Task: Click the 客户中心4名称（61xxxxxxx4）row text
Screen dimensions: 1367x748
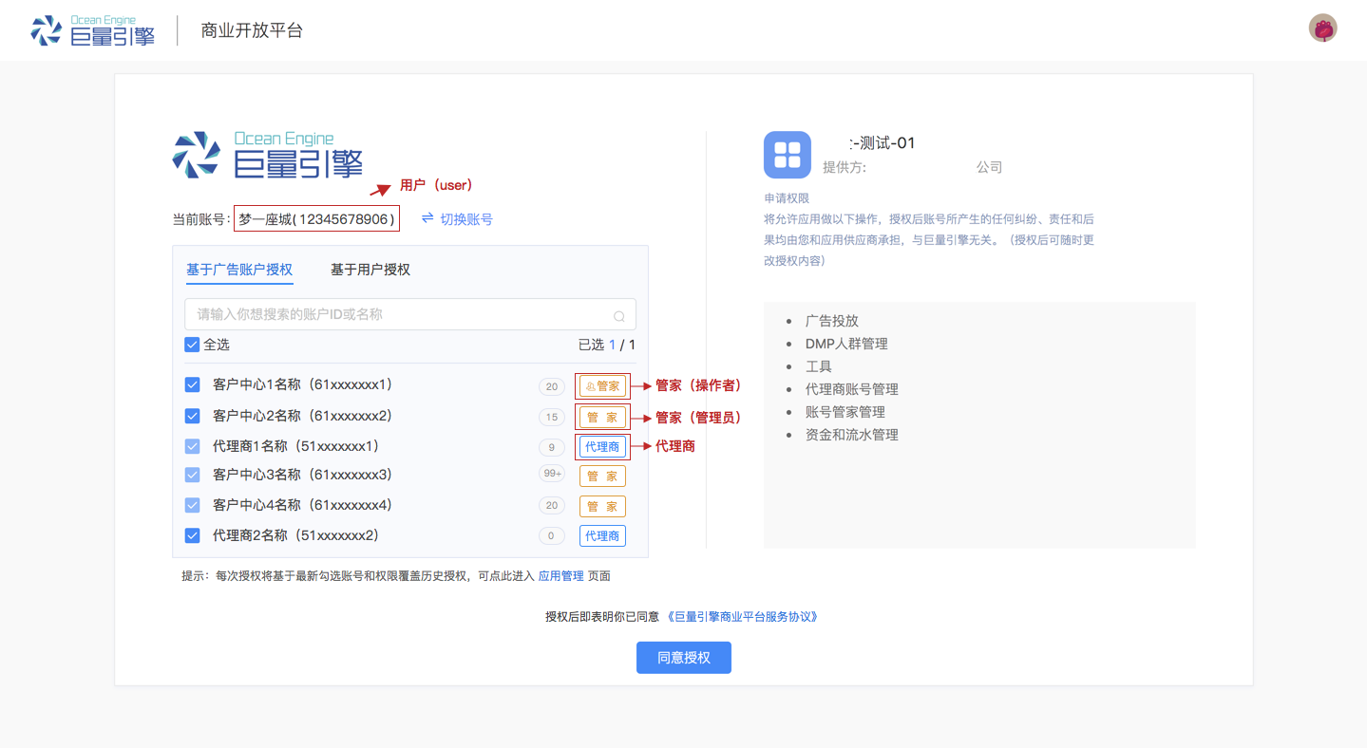Action: click(x=303, y=505)
